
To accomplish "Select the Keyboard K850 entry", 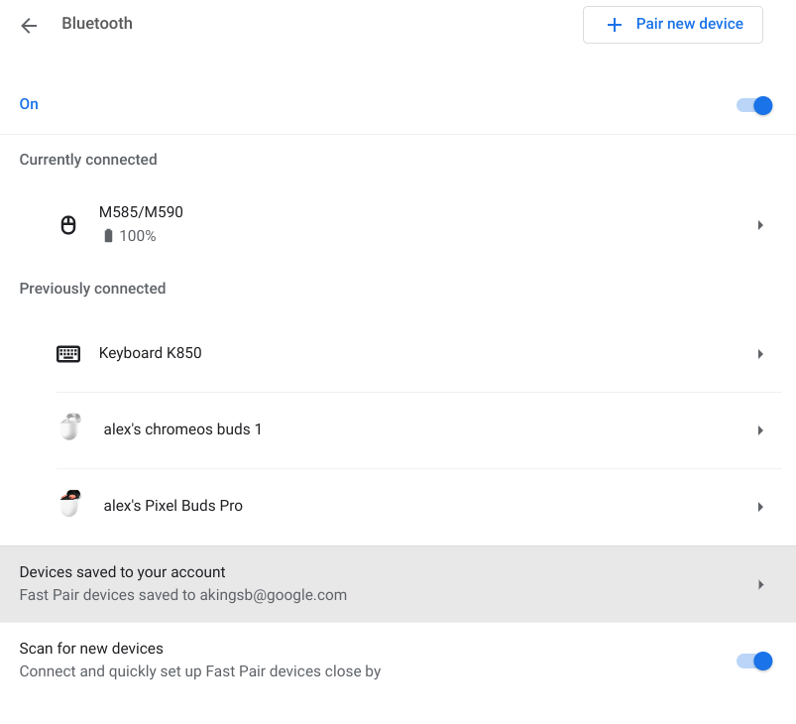I will pos(151,353).
